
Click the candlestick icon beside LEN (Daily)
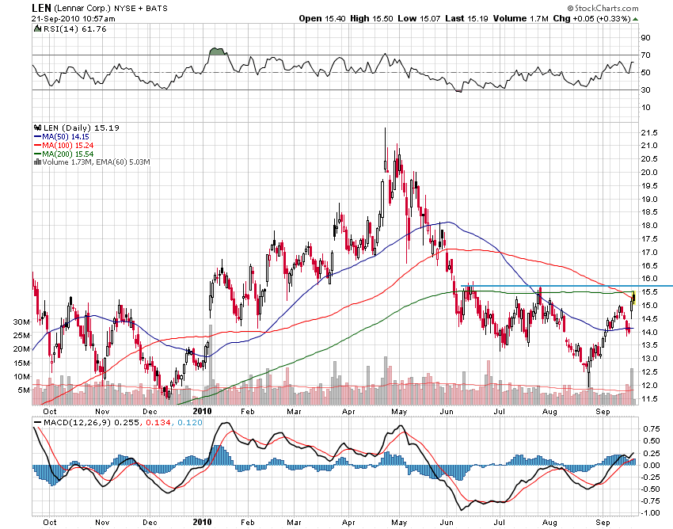click(38, 127)
